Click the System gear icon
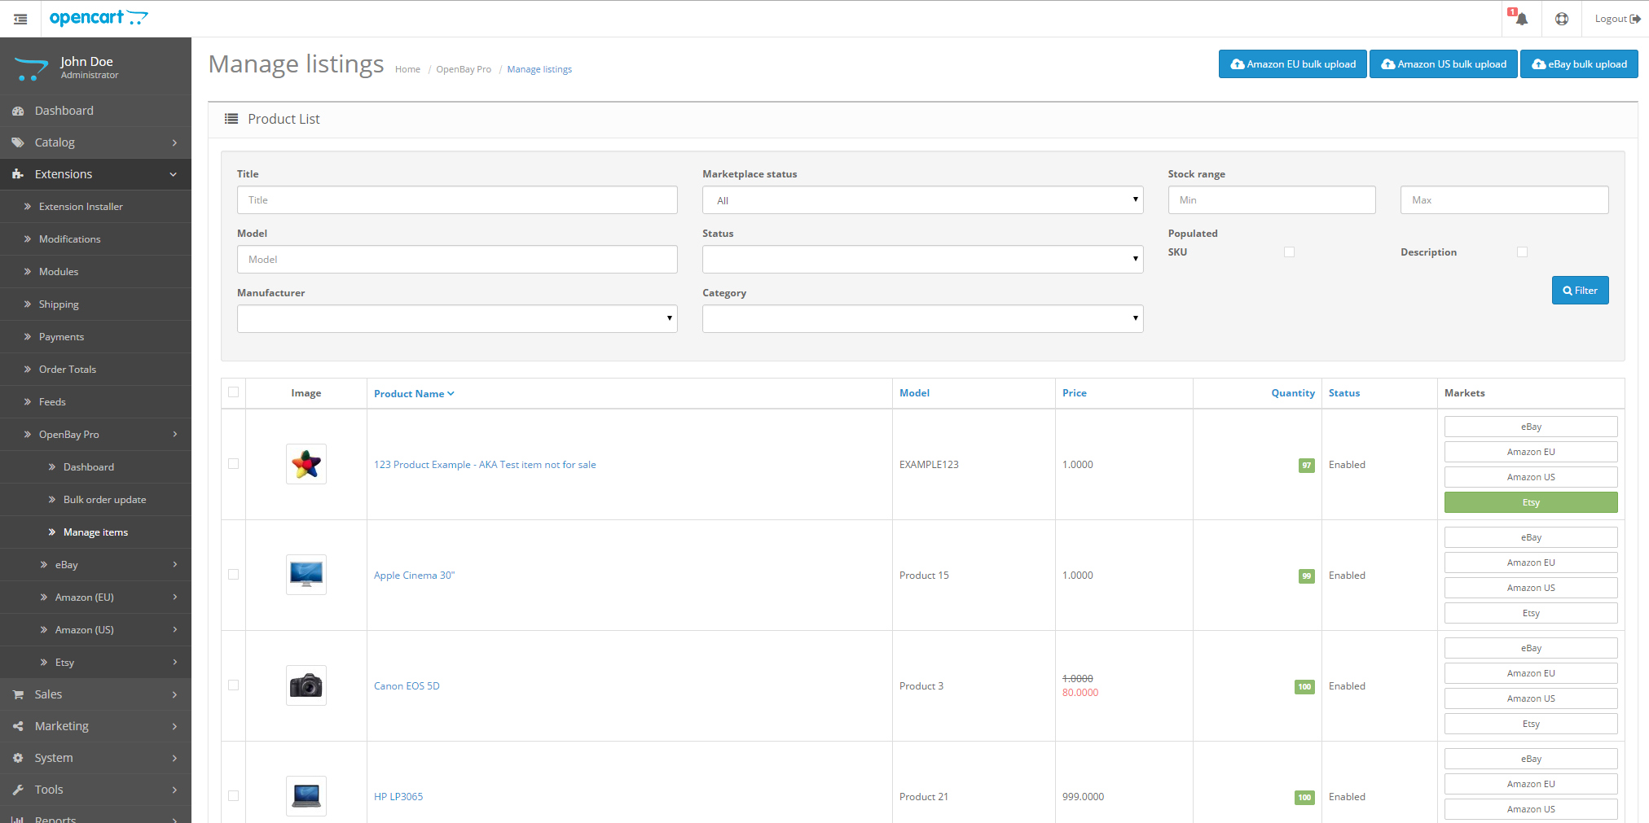This screenshot has height=823, width=1649. [18, 758]
